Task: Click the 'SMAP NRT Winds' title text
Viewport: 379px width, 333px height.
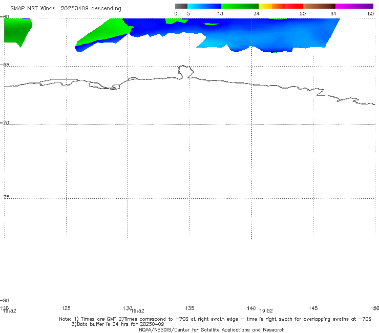Action: point(33,8)
